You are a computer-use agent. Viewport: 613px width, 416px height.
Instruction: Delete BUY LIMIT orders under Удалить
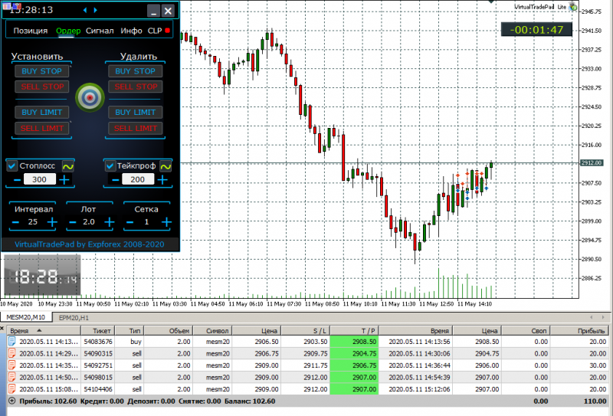(x=136, y=113)
